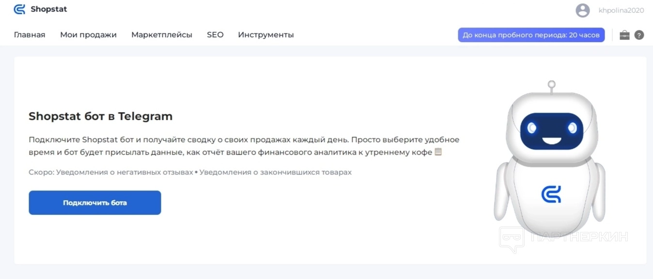Click the Shopstat brand name text
The width and height of the screenshot is (653, 279).
tap(49, 9)
